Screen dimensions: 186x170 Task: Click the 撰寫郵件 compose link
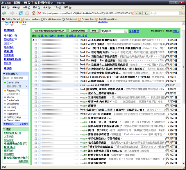click(x=9, y=30)
